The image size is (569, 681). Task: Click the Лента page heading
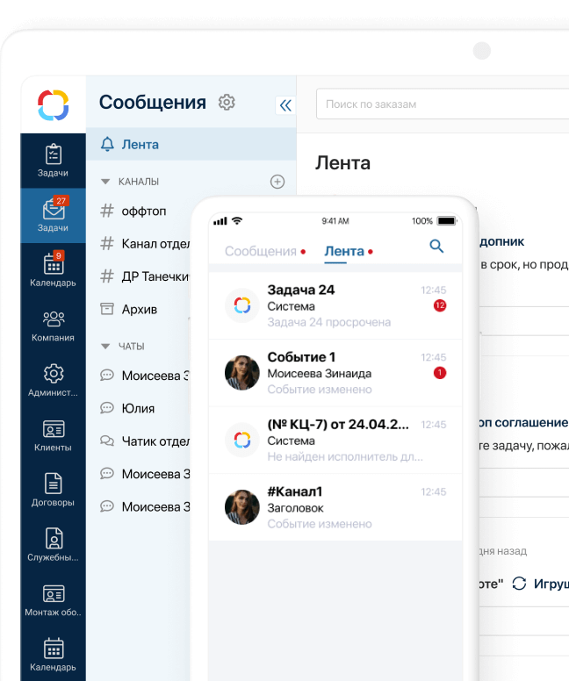[343, 163]
